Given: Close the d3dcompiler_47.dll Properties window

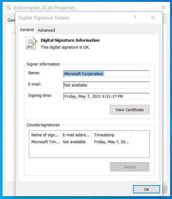Looking at the screenshot, I should coord(164,8).
